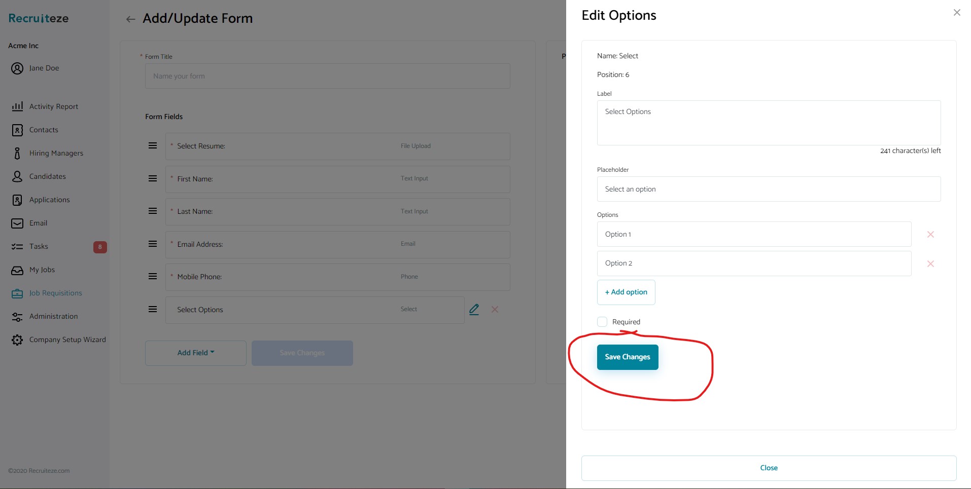Open Applications using its sidebar icon
The image size is (971, 489).
pos(18,200)
